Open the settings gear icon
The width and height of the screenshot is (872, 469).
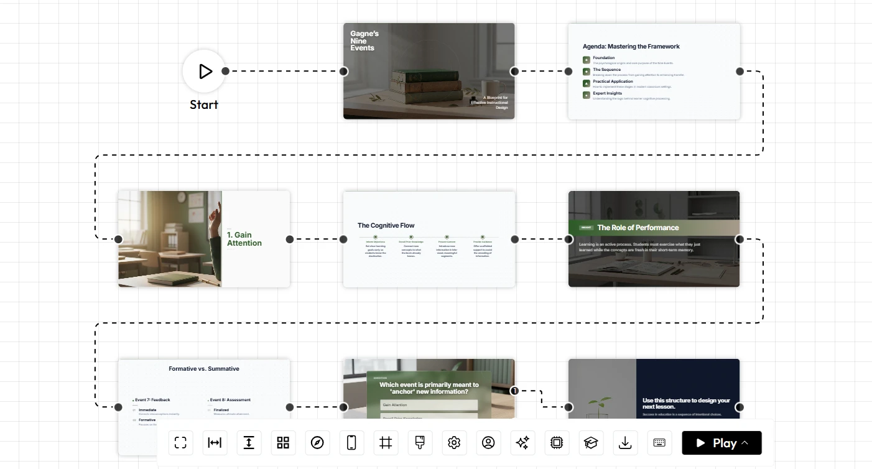tap(454, 443)
